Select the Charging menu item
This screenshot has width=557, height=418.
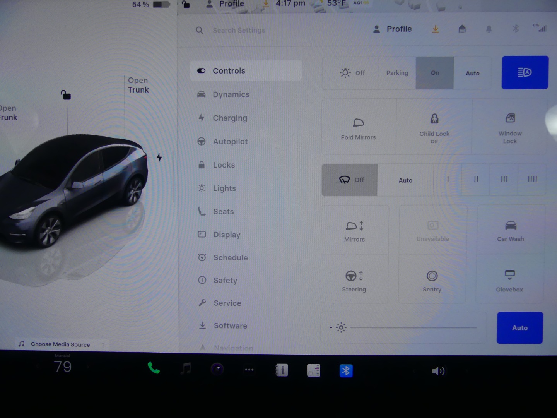(x=230, y=118)
